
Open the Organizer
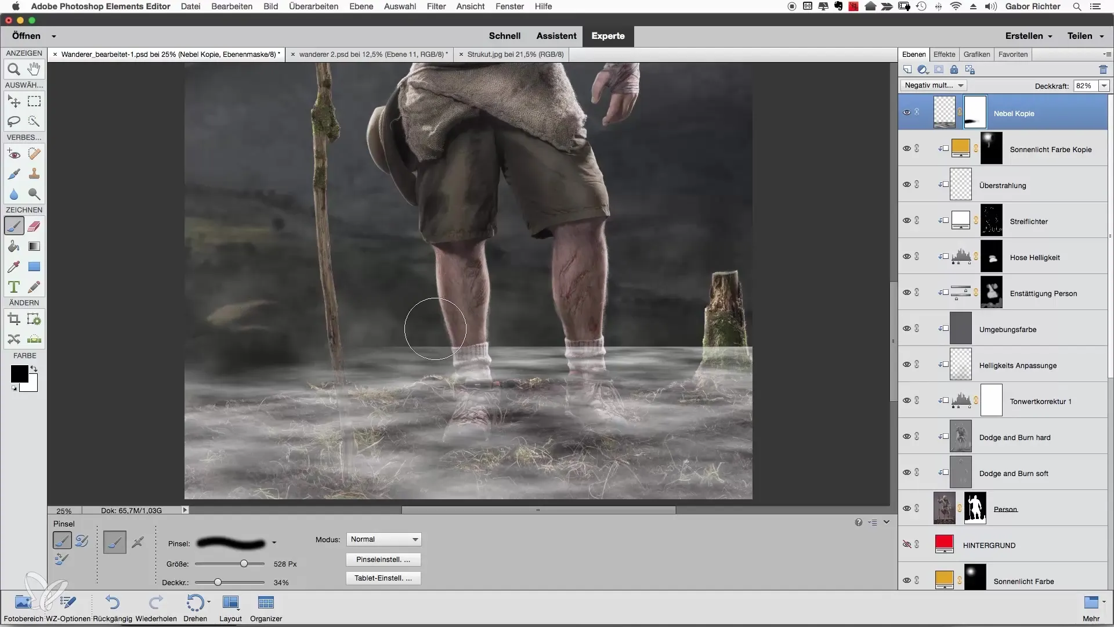tap(266, 608)
